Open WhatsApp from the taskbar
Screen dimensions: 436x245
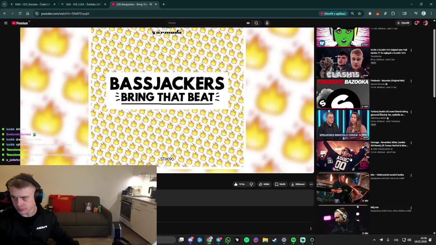[228, 240]
